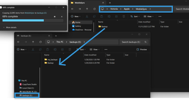Click the Copy icon in the backups (E:) toolbar
189x100 pixels.
tap(40, 49)
